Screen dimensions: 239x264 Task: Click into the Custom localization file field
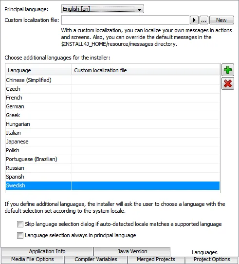(x=125, y=20)
